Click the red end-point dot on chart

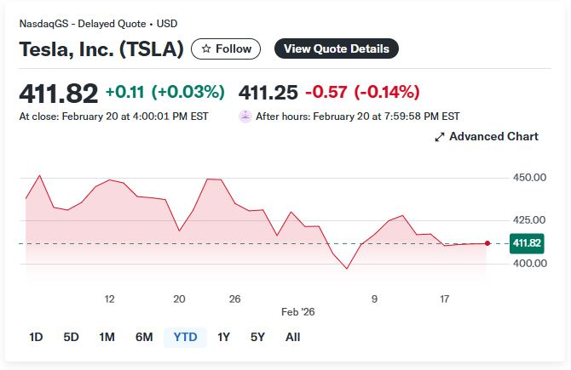coord(487,243)
